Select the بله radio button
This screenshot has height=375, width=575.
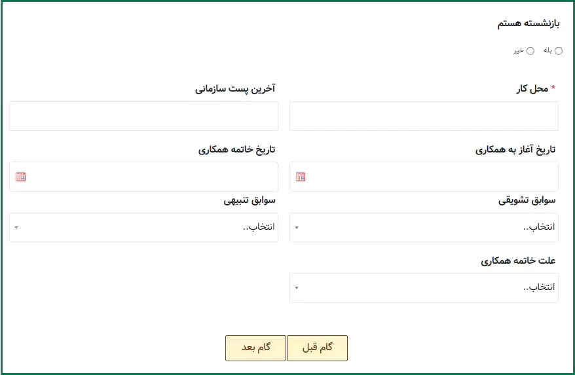[x=559, y=51]
